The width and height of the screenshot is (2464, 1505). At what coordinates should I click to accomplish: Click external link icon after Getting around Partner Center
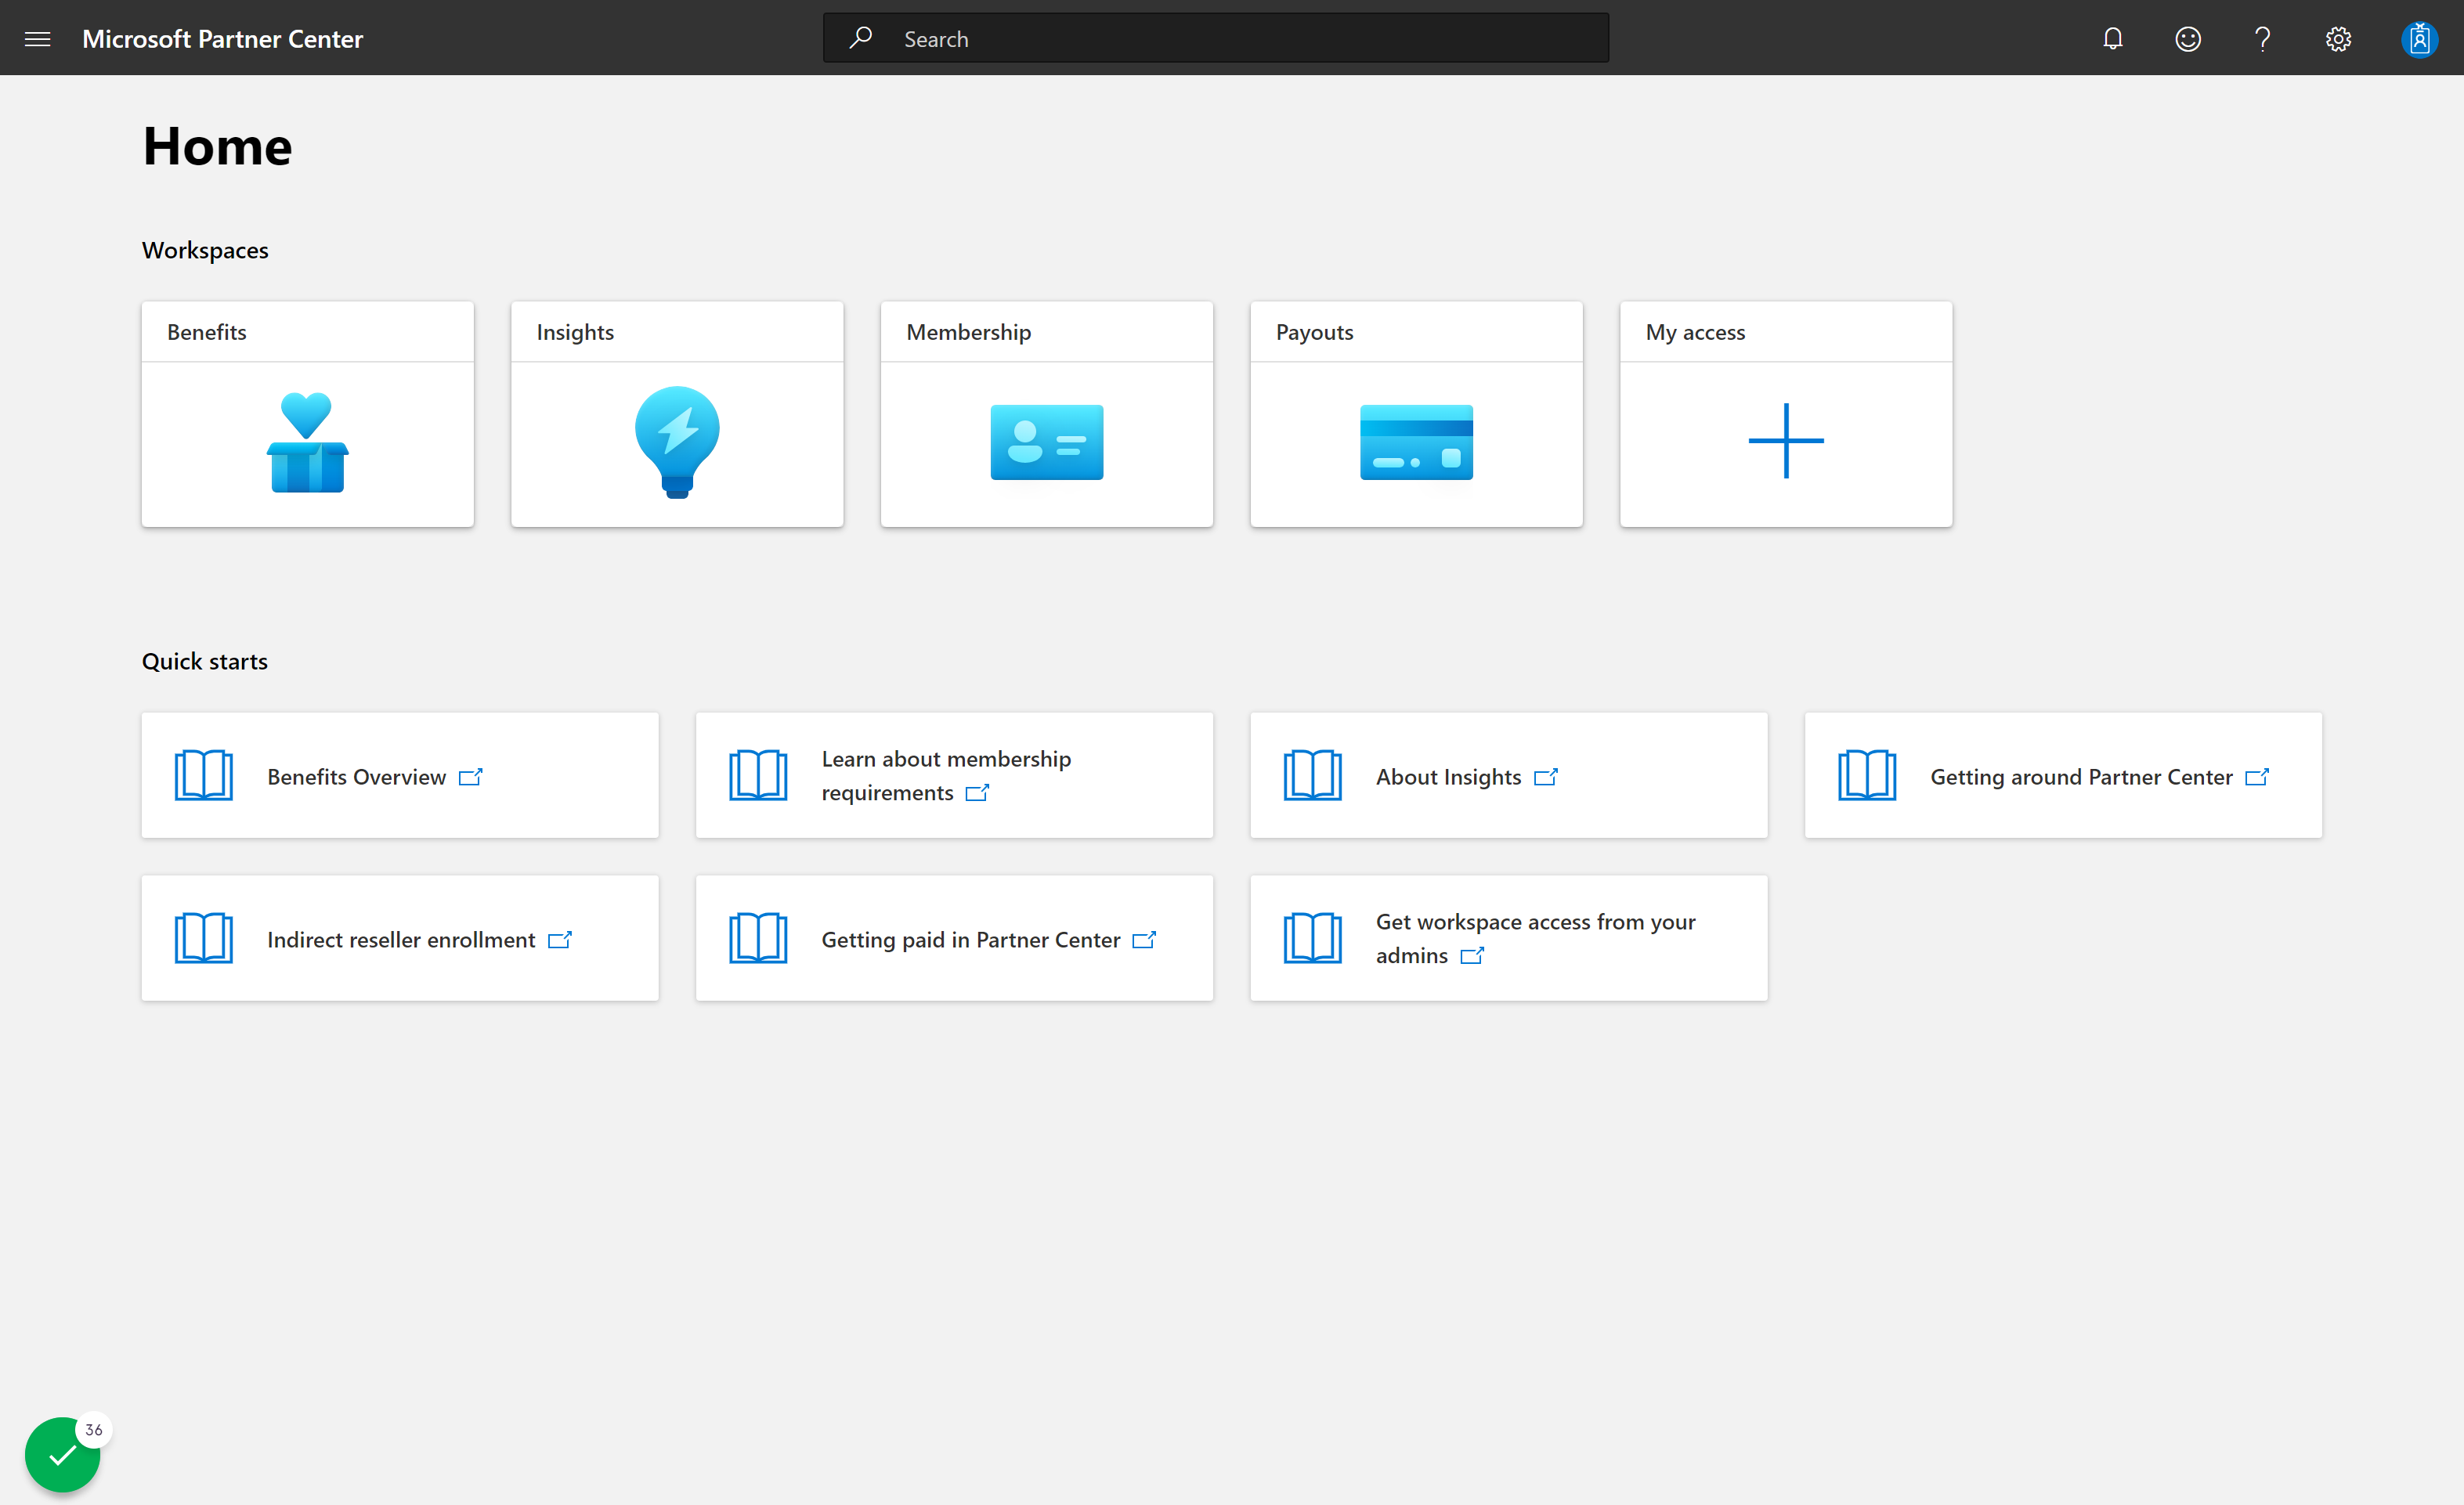pyautogui.click(x=2256, y=777)
